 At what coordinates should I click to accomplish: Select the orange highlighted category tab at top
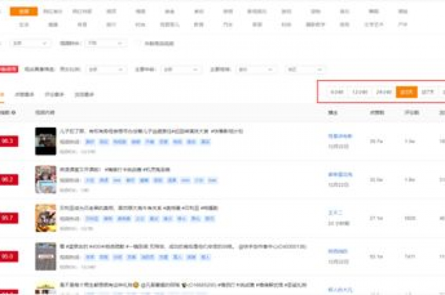(24, 12)
